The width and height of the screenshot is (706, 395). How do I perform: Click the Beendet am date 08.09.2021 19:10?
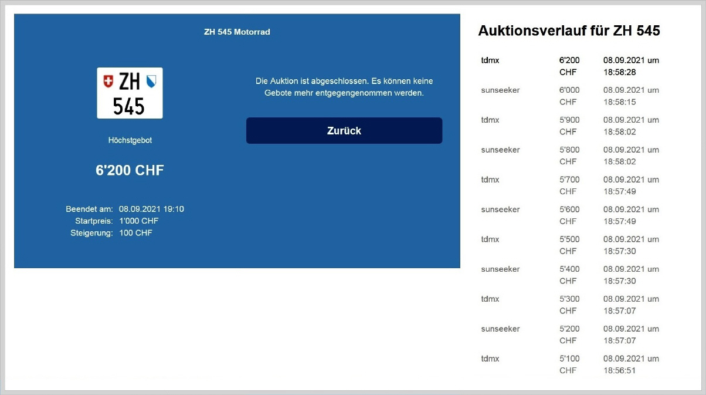click(151, 209)
